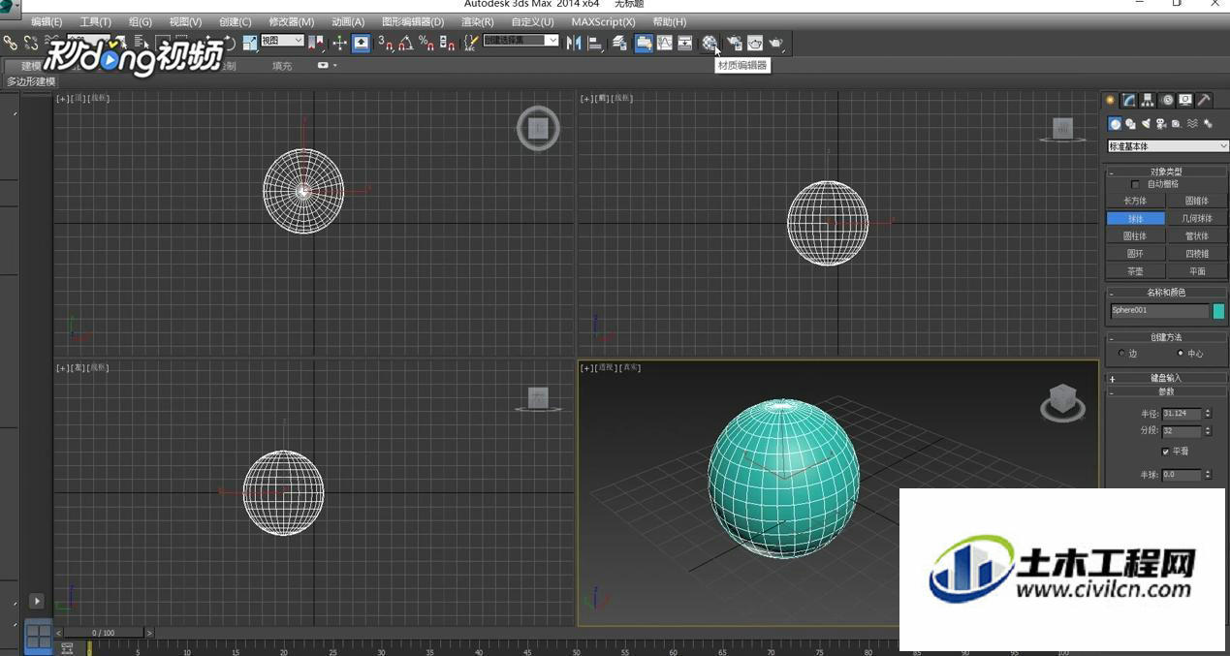Open the Render Setup dialog
This screenshot has width=1230, height=656.
pos(733,43)
